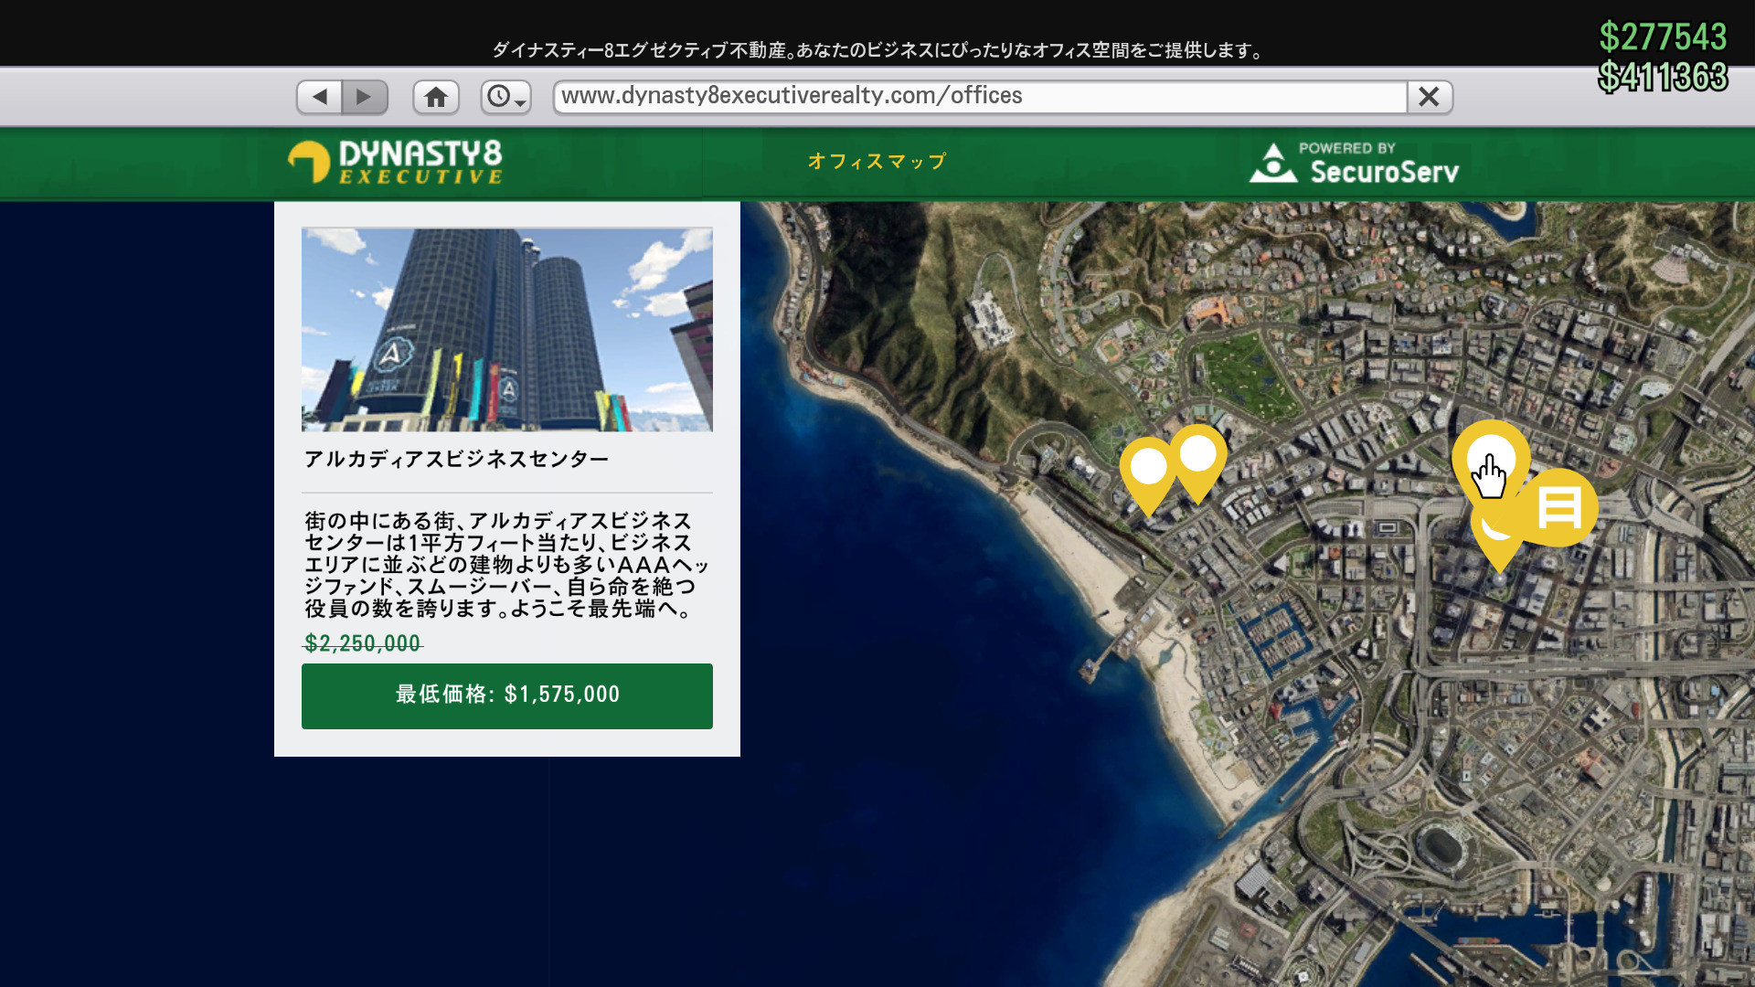Click the strikethrough $2,250,000 price
This screenshot has width=1755, height=987.
tap(363, 643)
